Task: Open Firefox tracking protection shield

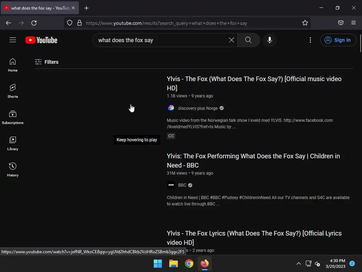Action: (70, 23)
